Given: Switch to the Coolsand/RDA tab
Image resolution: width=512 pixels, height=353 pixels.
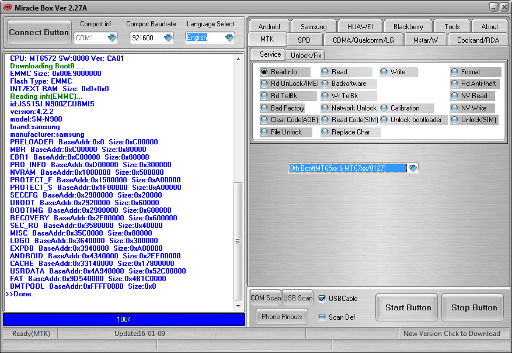Looking at the screenshot, I should pos(478,40).
